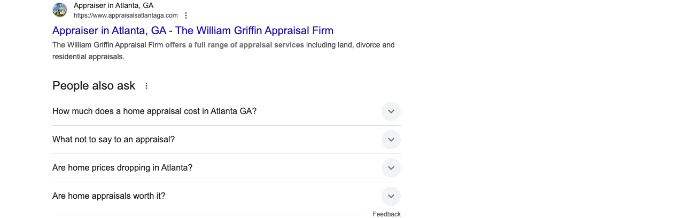Select 'Are home prices dropping in Atlanta?' text
Screen dimensions: 684x218
coord(122,168)
